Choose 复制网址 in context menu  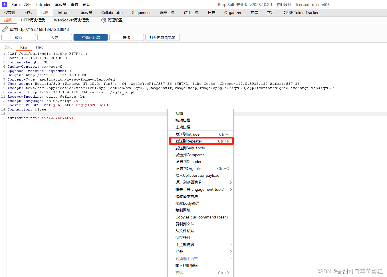point(200,210)
